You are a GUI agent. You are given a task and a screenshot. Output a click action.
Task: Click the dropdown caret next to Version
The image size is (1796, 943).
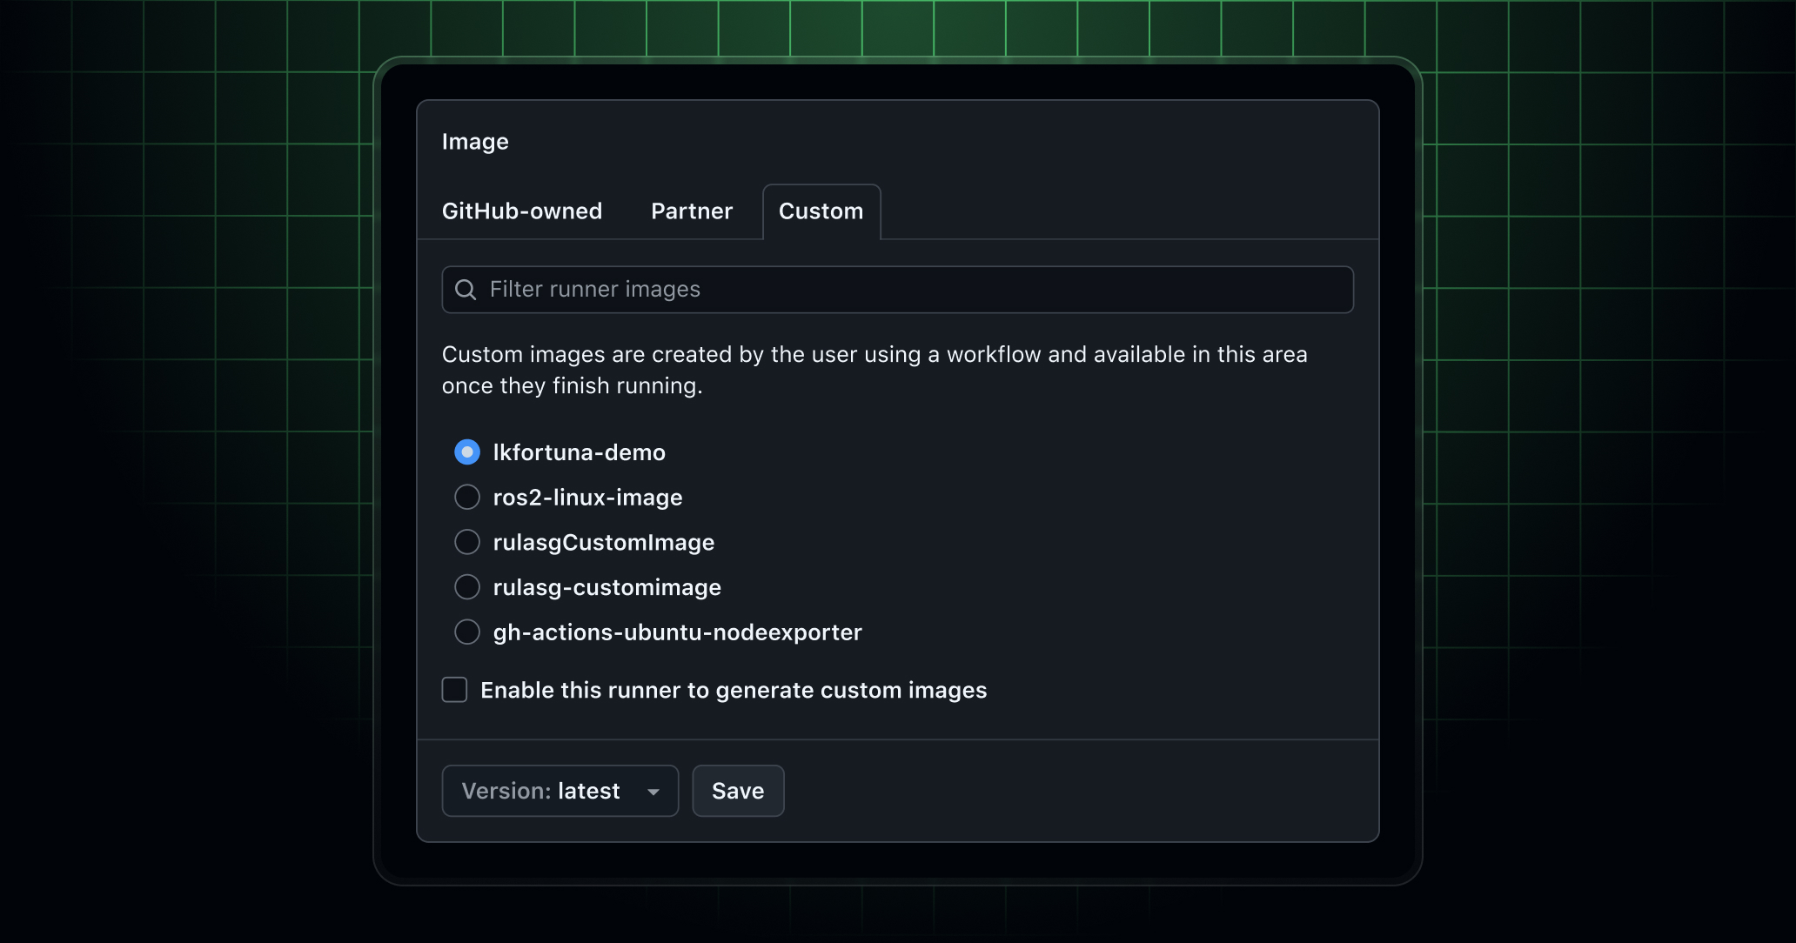pos(654,791)
